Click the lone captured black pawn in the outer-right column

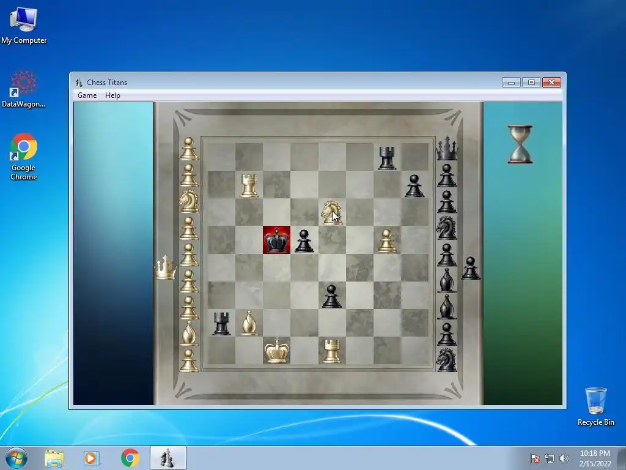tap(471, 268)
